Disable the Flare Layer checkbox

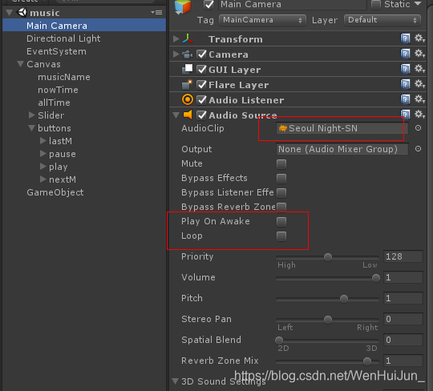[x=201, y=84]
